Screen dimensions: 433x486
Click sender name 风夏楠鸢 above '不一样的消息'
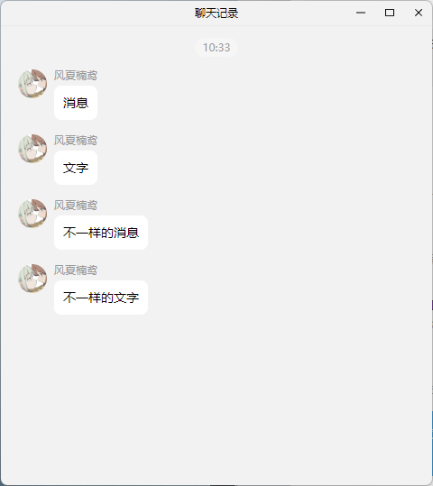(x=76, y=206)
